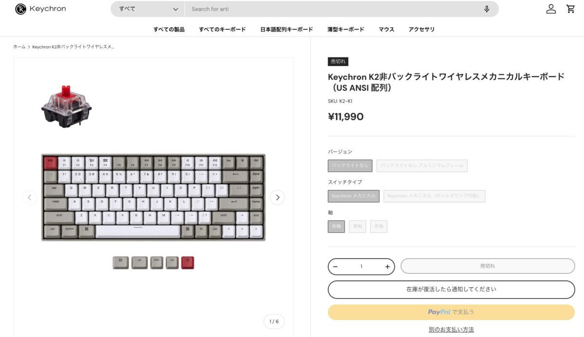Click 別のお支払い方法 link
The image size is (584, 337).
(x=451, y=330)
